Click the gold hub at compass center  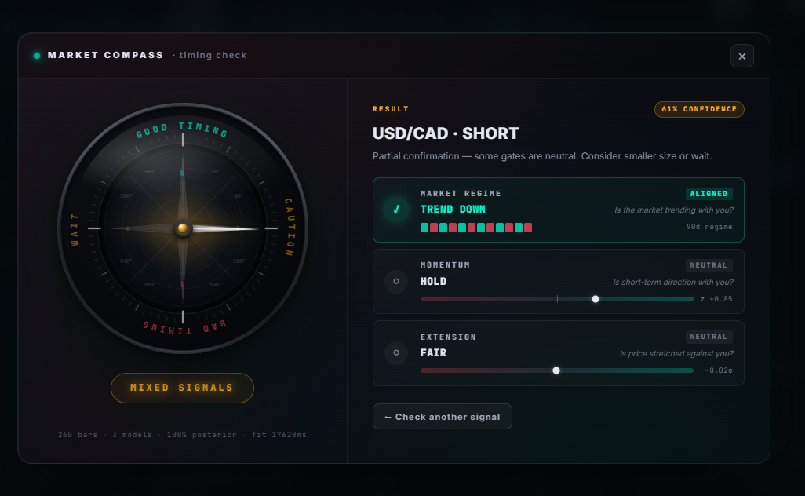(183, 228)
